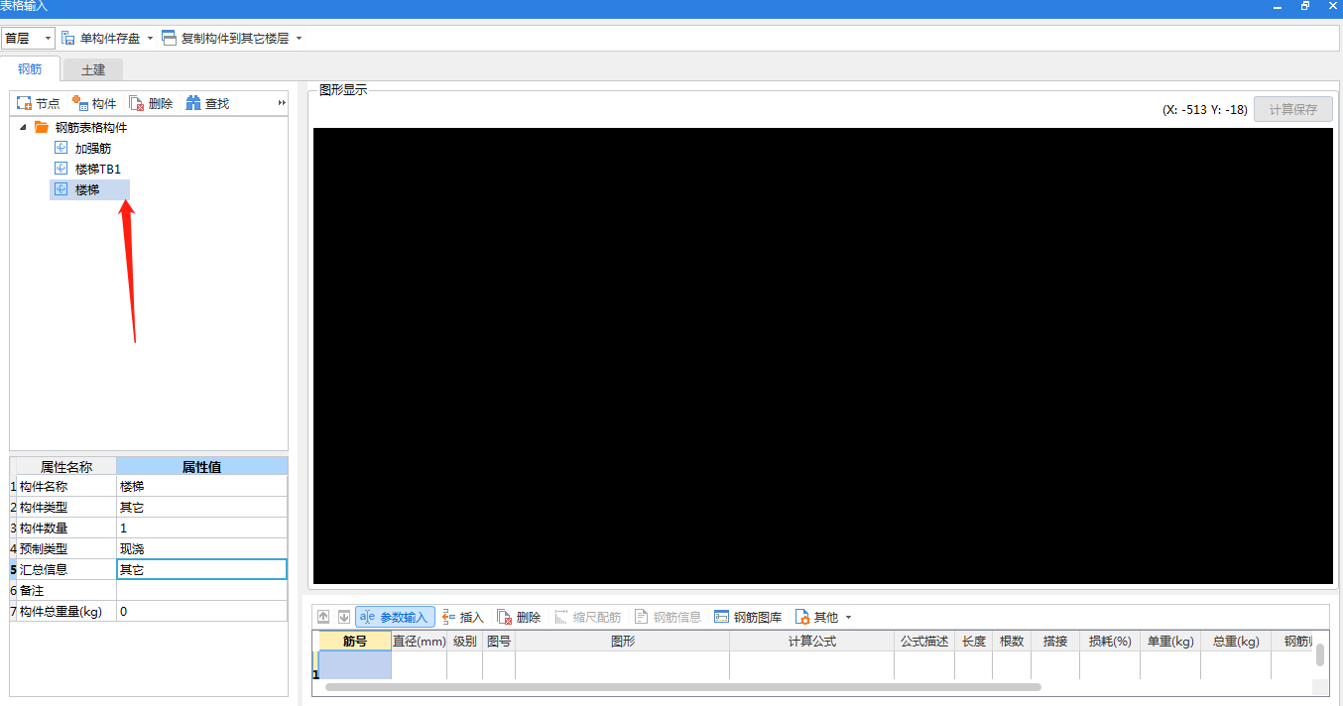Open the 钢筋图库 rebar library
The height and width of the screenshot is (706, 1343).
pos(748,617)
